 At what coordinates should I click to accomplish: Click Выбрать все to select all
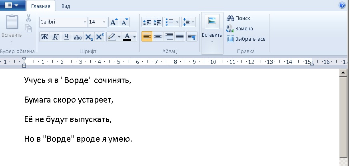click(x=246, y=39)
